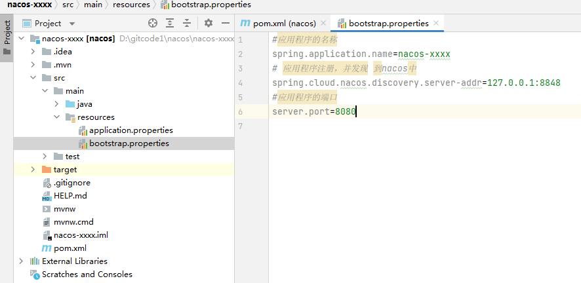Collapse the src folder

point(33,78)
